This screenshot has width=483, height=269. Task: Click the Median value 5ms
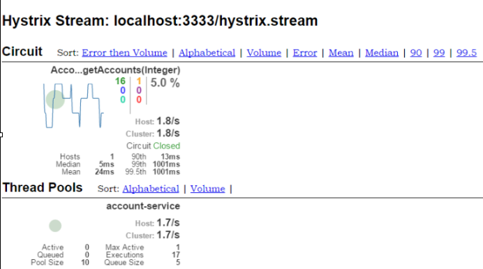coord(106,164)
